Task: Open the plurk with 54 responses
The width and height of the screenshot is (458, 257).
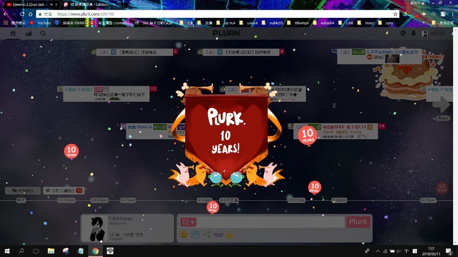Action: [335, 131]
